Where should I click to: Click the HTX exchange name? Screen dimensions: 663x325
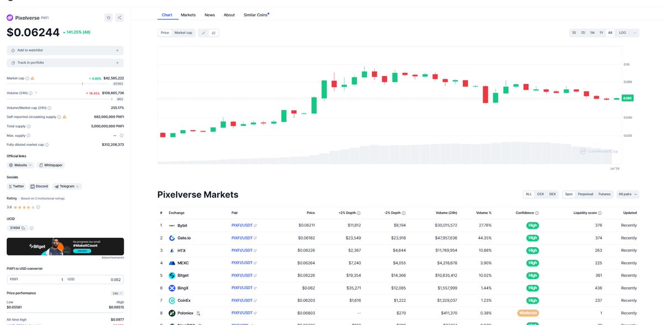181,251
